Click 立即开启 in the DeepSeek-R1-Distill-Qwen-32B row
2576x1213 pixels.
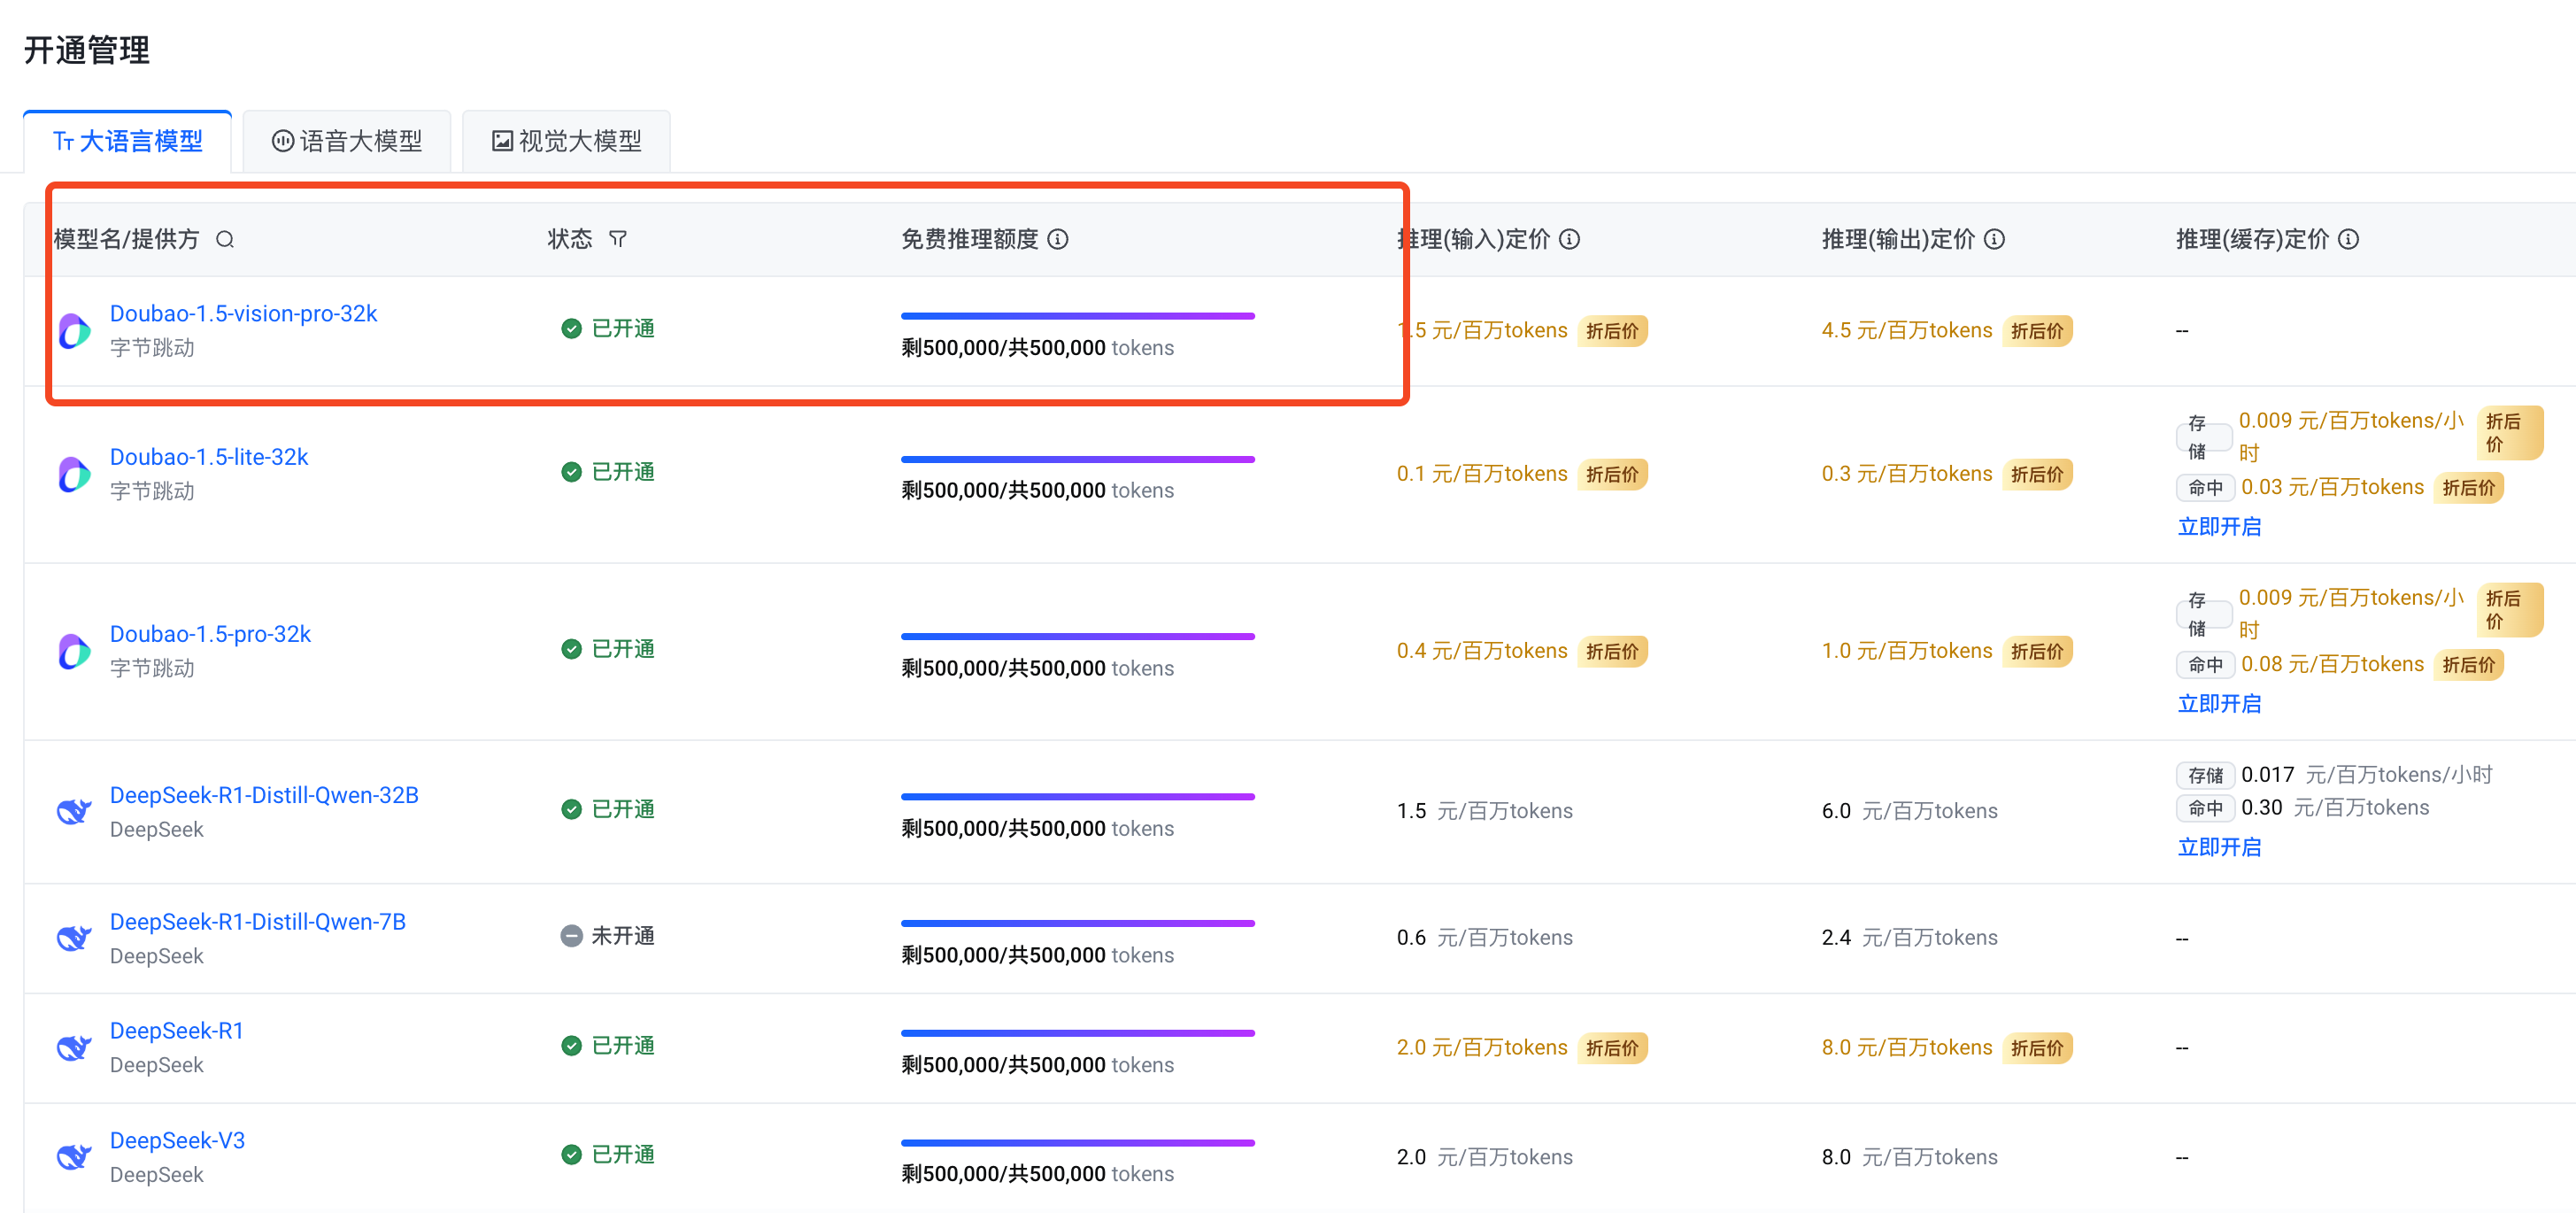2219,848
